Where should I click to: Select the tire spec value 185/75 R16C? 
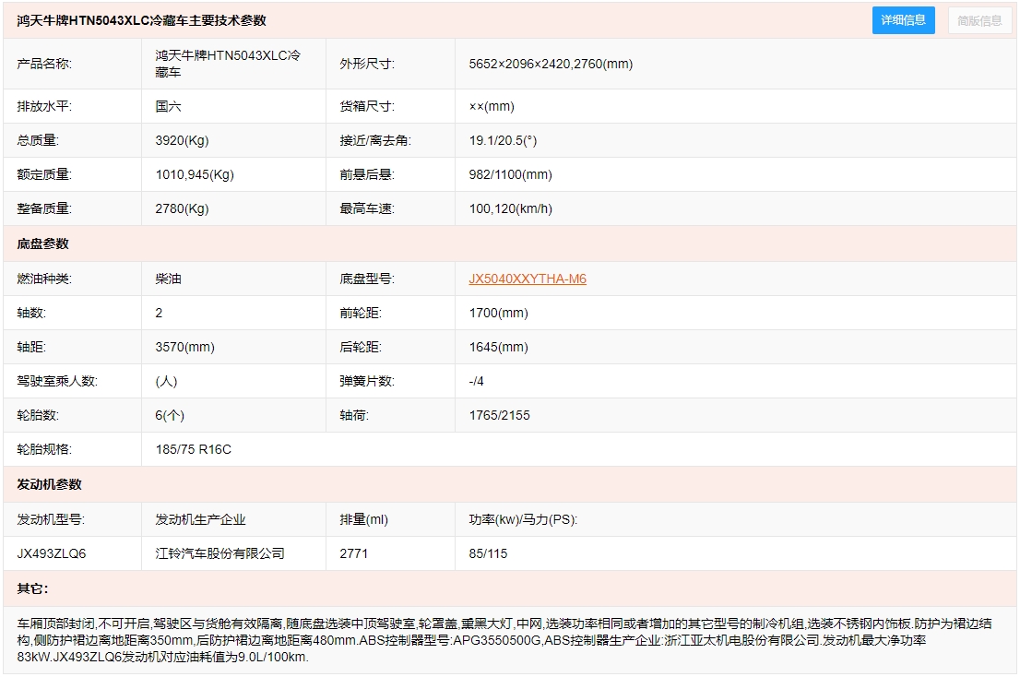point(193,449)
